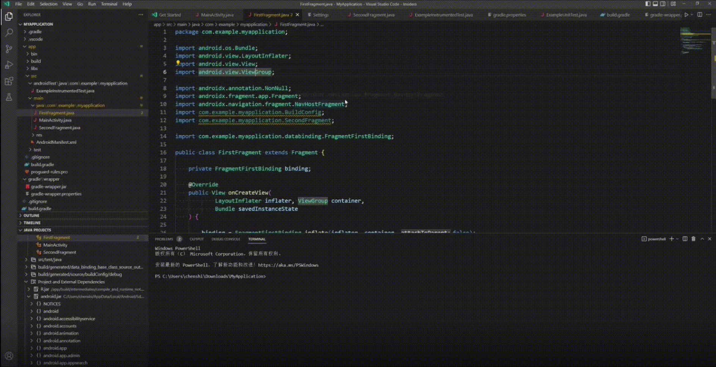Image resolution: width=716 pixels, height=367 pixels.
Task: Open the Accounts menu in the activity bar
Action: click(9, 356)
